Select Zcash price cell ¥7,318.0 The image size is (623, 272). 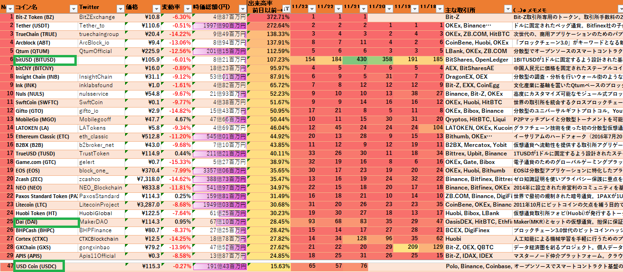142,179
